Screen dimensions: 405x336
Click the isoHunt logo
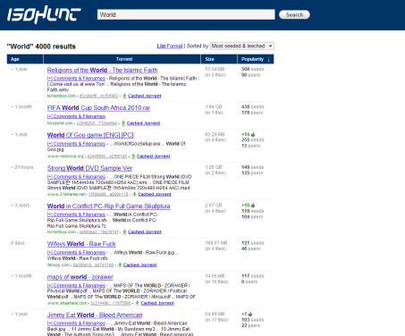(x=44, y=14)
